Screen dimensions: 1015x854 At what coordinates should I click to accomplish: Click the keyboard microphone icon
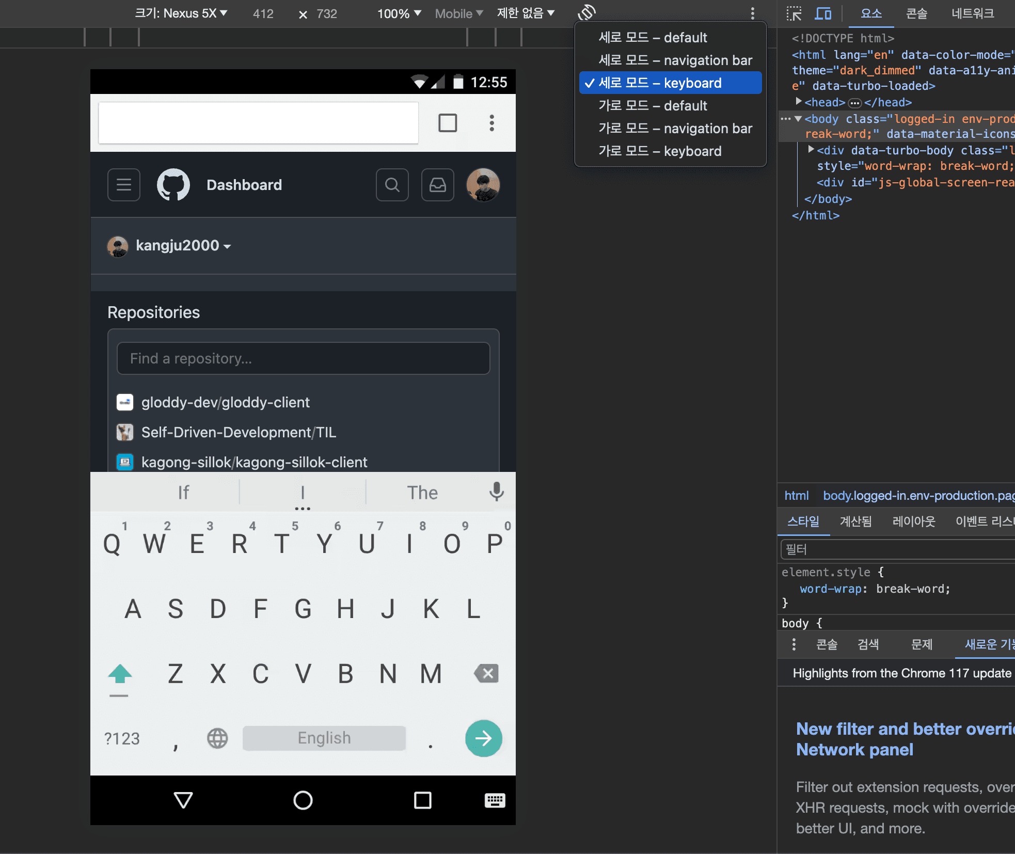pyautogui.click(x=496, y=492)
